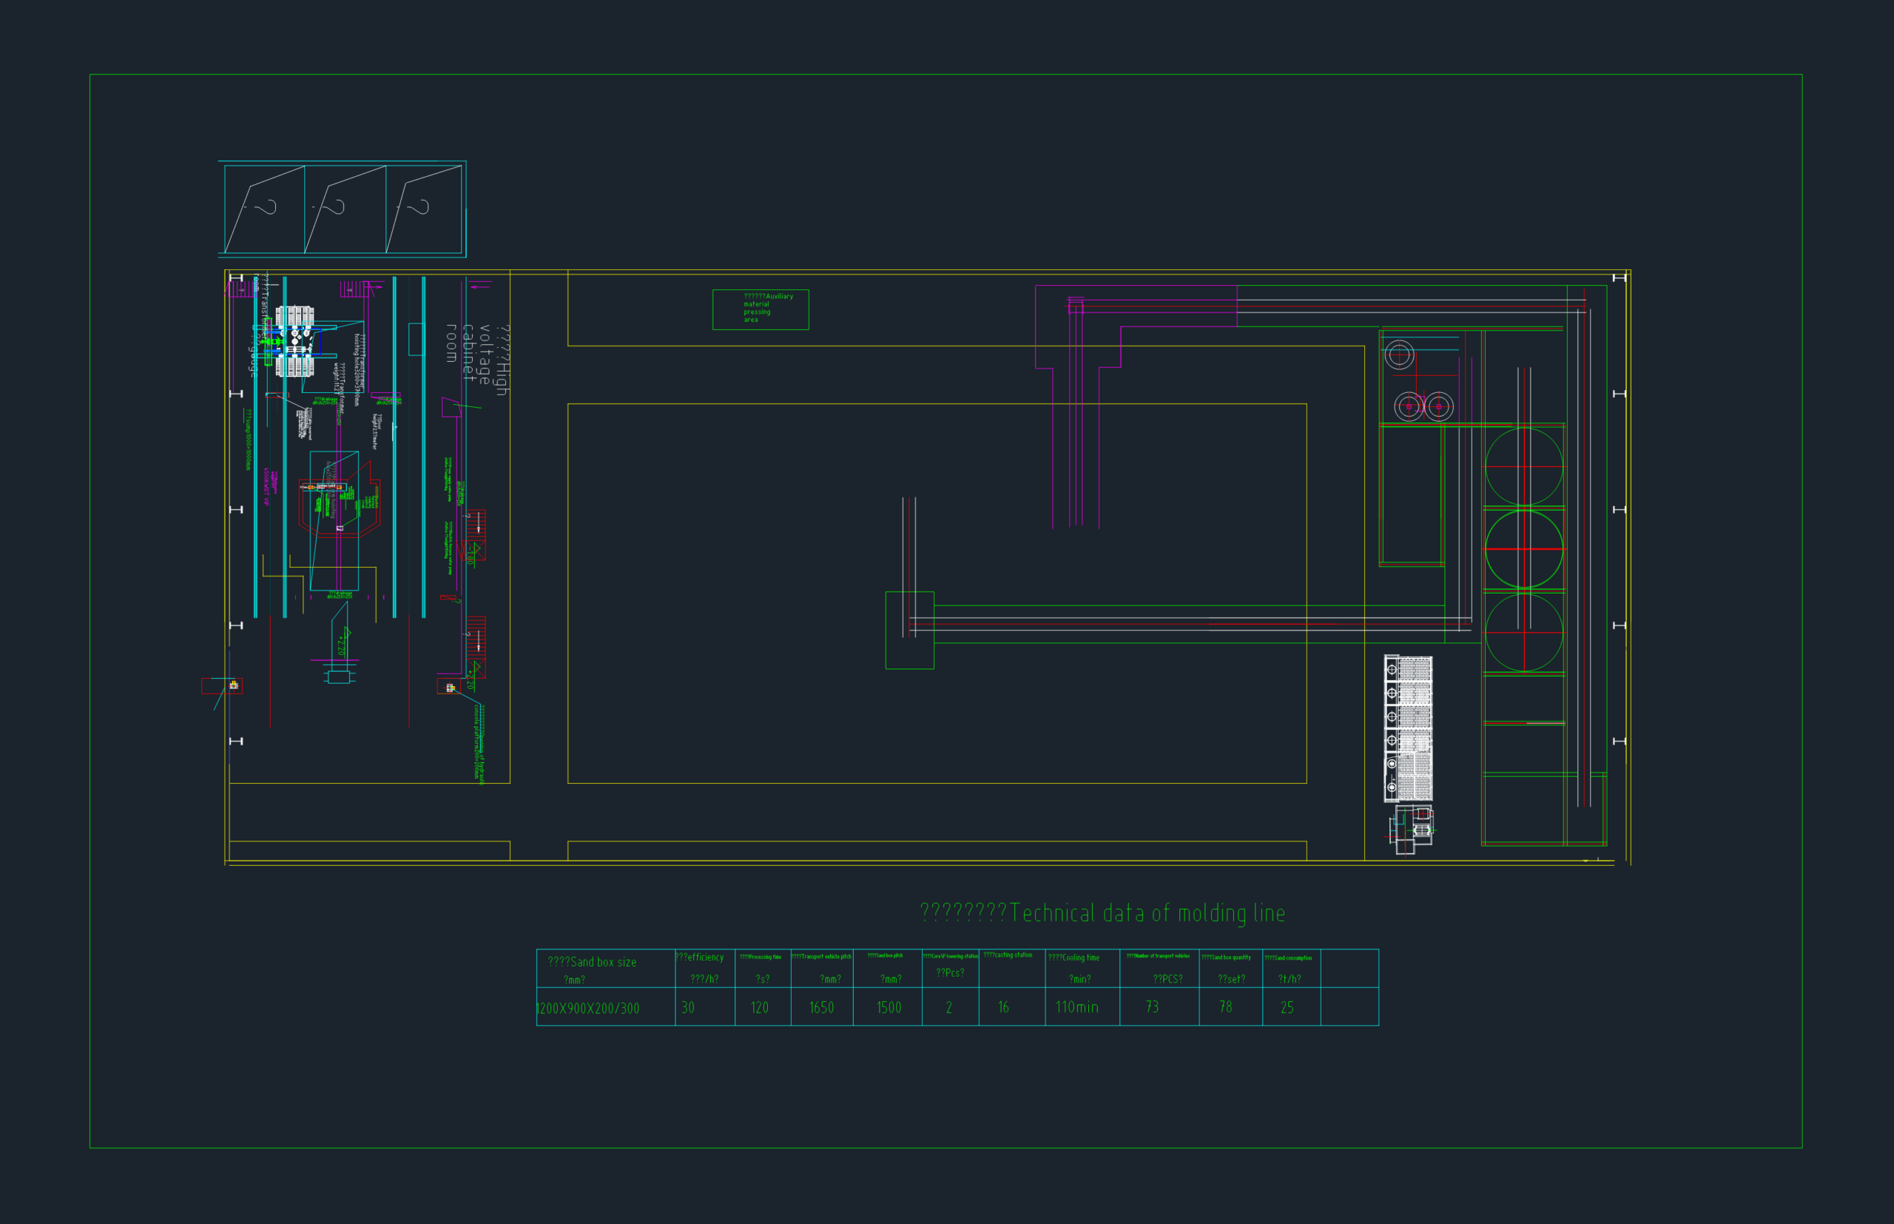Click the white hatched equipment block near bottom right
The image size is (1894, 1224).
(1408, 728)
